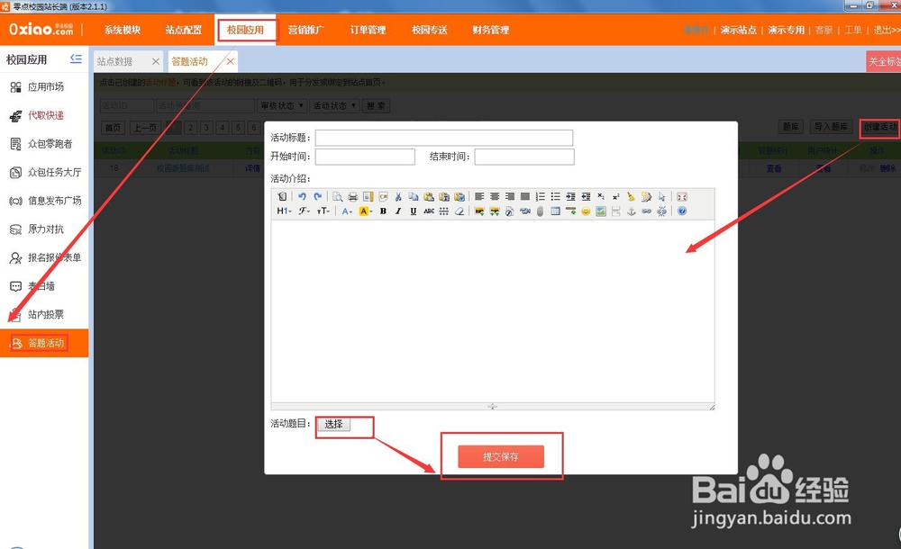Apply strikethrough ABC formatting
Screen dimensions: 901x549
pyautogui.click(x=429, y=211)
